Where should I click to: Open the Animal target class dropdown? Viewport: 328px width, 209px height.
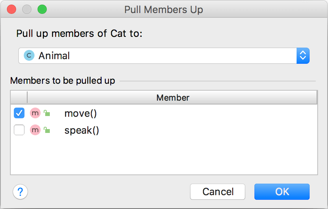pos(157,56)
